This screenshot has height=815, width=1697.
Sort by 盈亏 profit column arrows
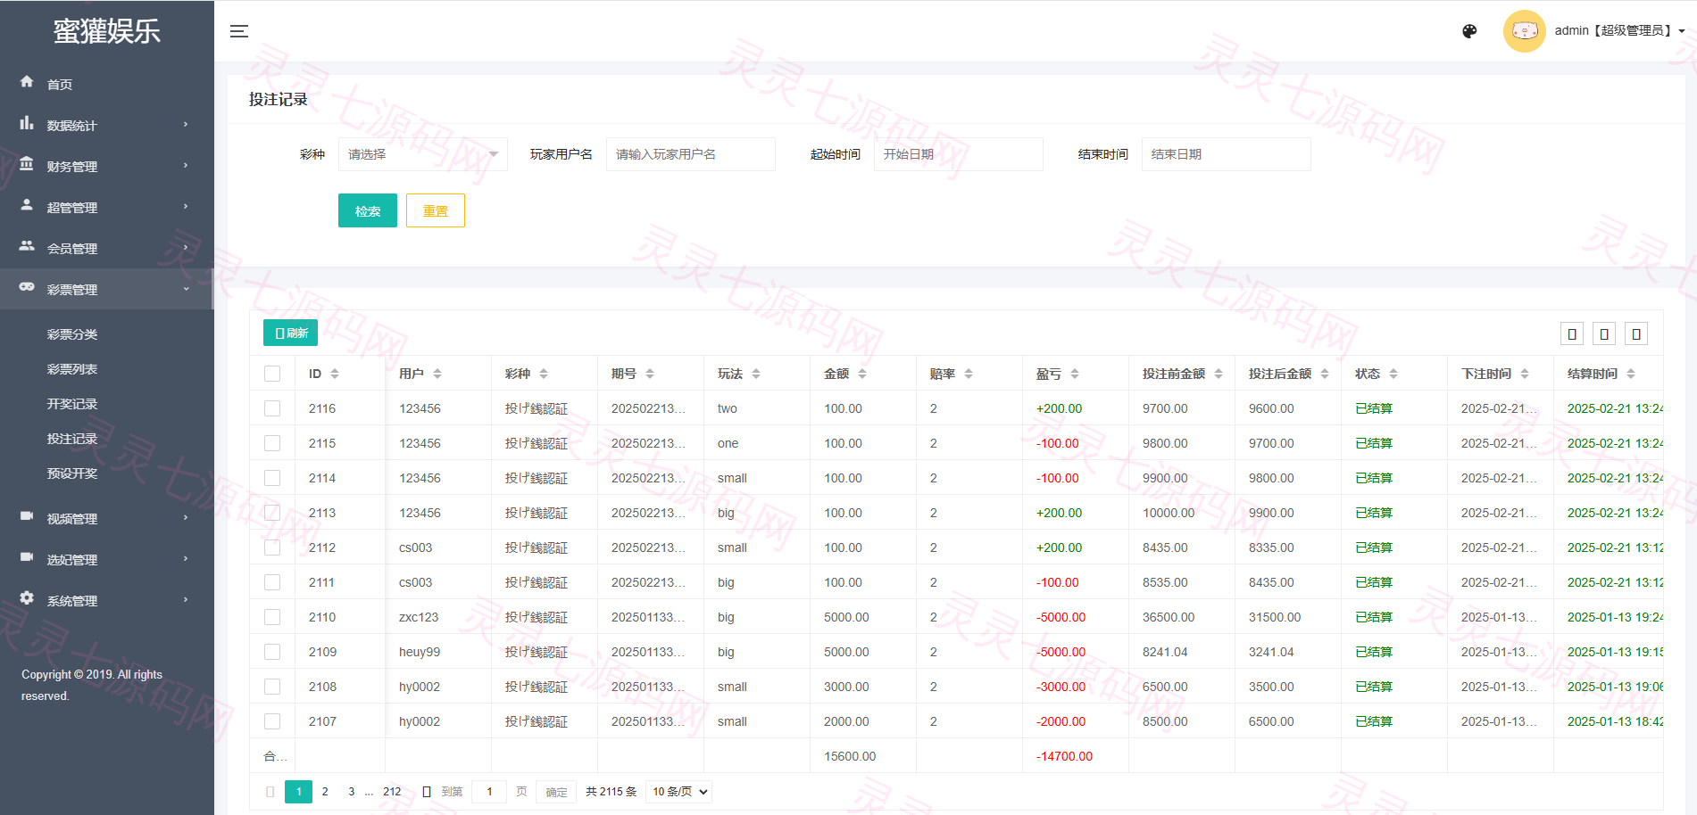pyautogui.click(x=1075, y=374)
